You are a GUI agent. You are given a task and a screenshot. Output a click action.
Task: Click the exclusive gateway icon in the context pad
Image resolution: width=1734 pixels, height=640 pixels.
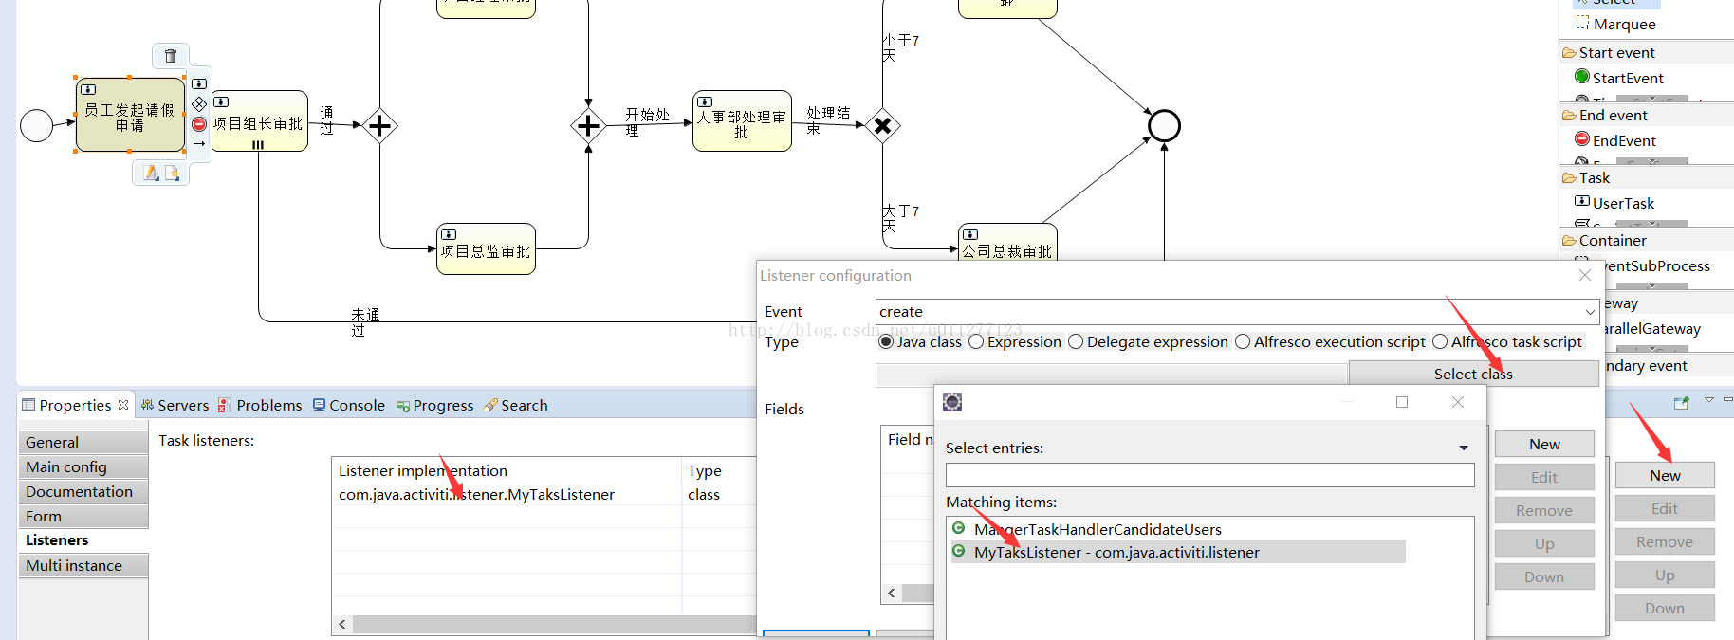click(x=199, y=104)
